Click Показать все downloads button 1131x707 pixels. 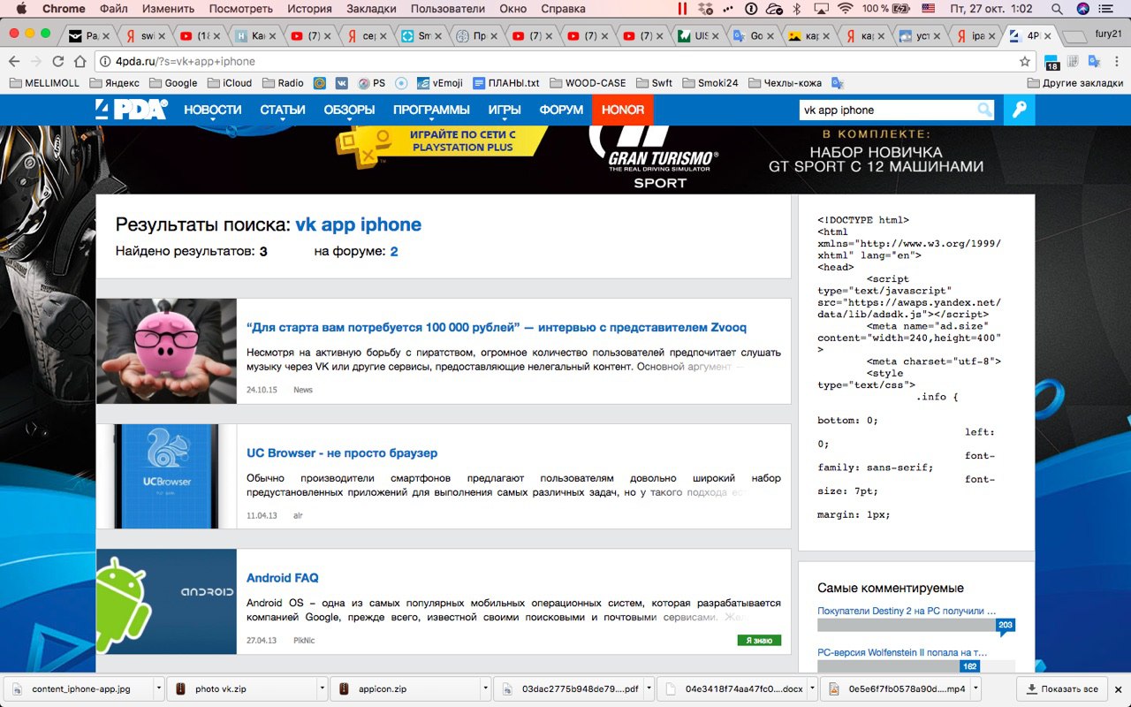[x=1061, y=689]
